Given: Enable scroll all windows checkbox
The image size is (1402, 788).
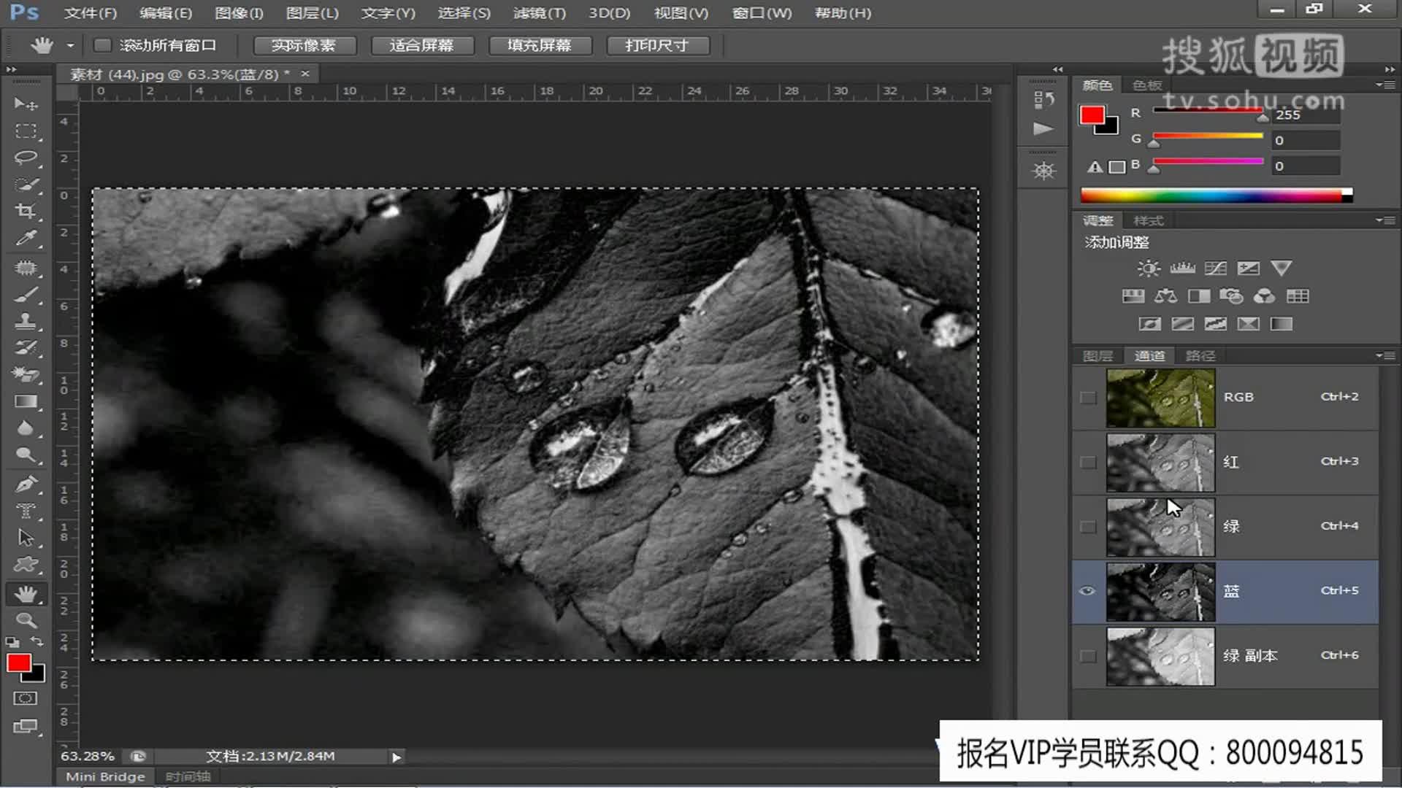Looking at the screenshot, I should click(x=103, y=45).
